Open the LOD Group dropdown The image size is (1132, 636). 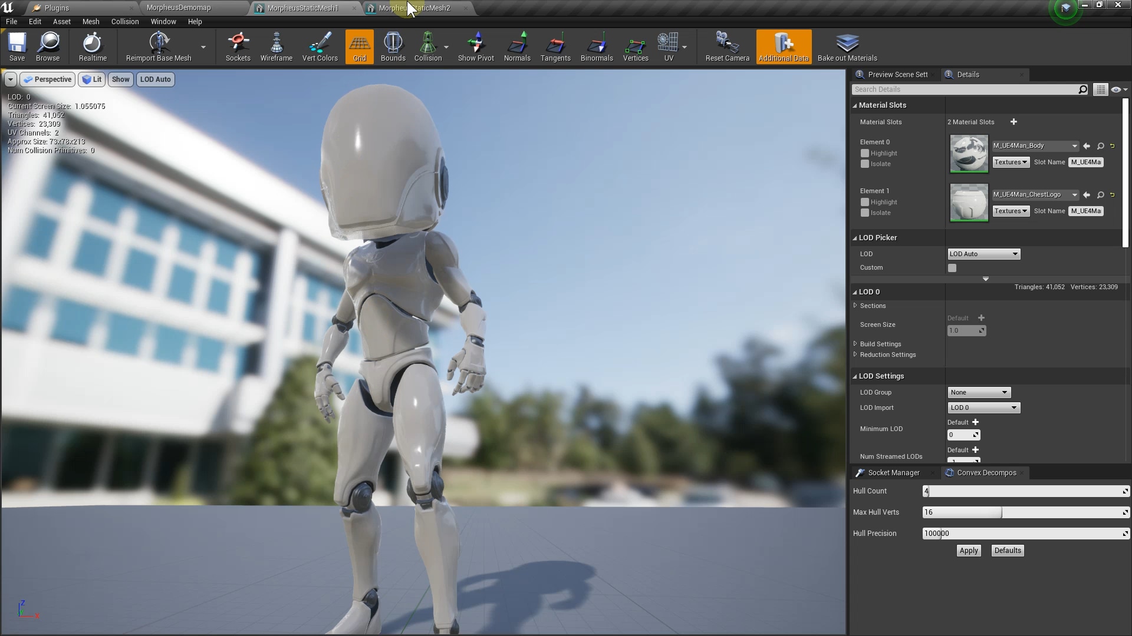978,392
